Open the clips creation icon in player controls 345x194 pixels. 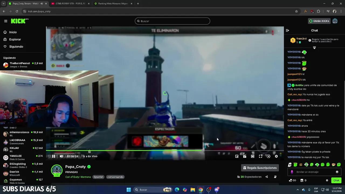coord(245,156)
